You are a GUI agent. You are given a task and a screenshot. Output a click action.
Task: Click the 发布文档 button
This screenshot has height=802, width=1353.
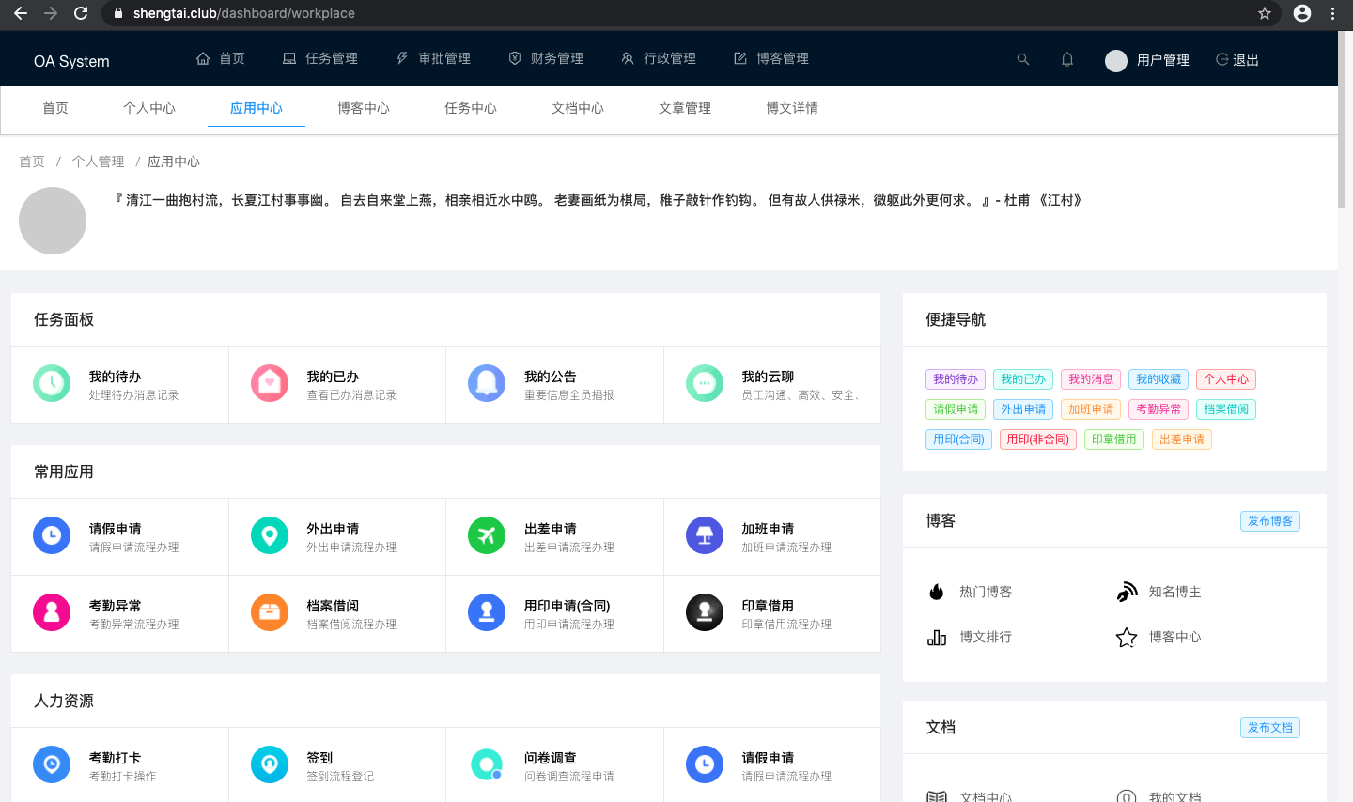(1270, 728)
